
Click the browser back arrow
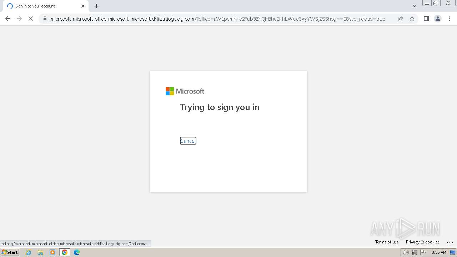tap(8, 19)
